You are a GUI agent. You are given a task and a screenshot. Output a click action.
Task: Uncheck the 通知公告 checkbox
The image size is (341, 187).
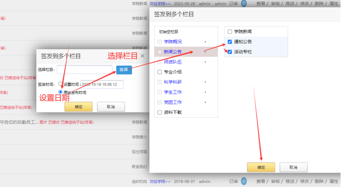(x=230, y=42)
